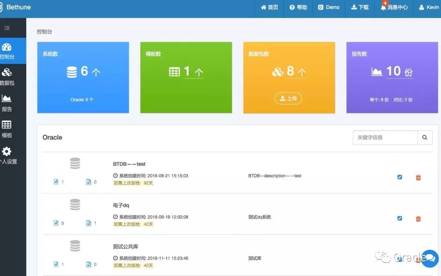Open the 帮助 menu item

(298, 7)
